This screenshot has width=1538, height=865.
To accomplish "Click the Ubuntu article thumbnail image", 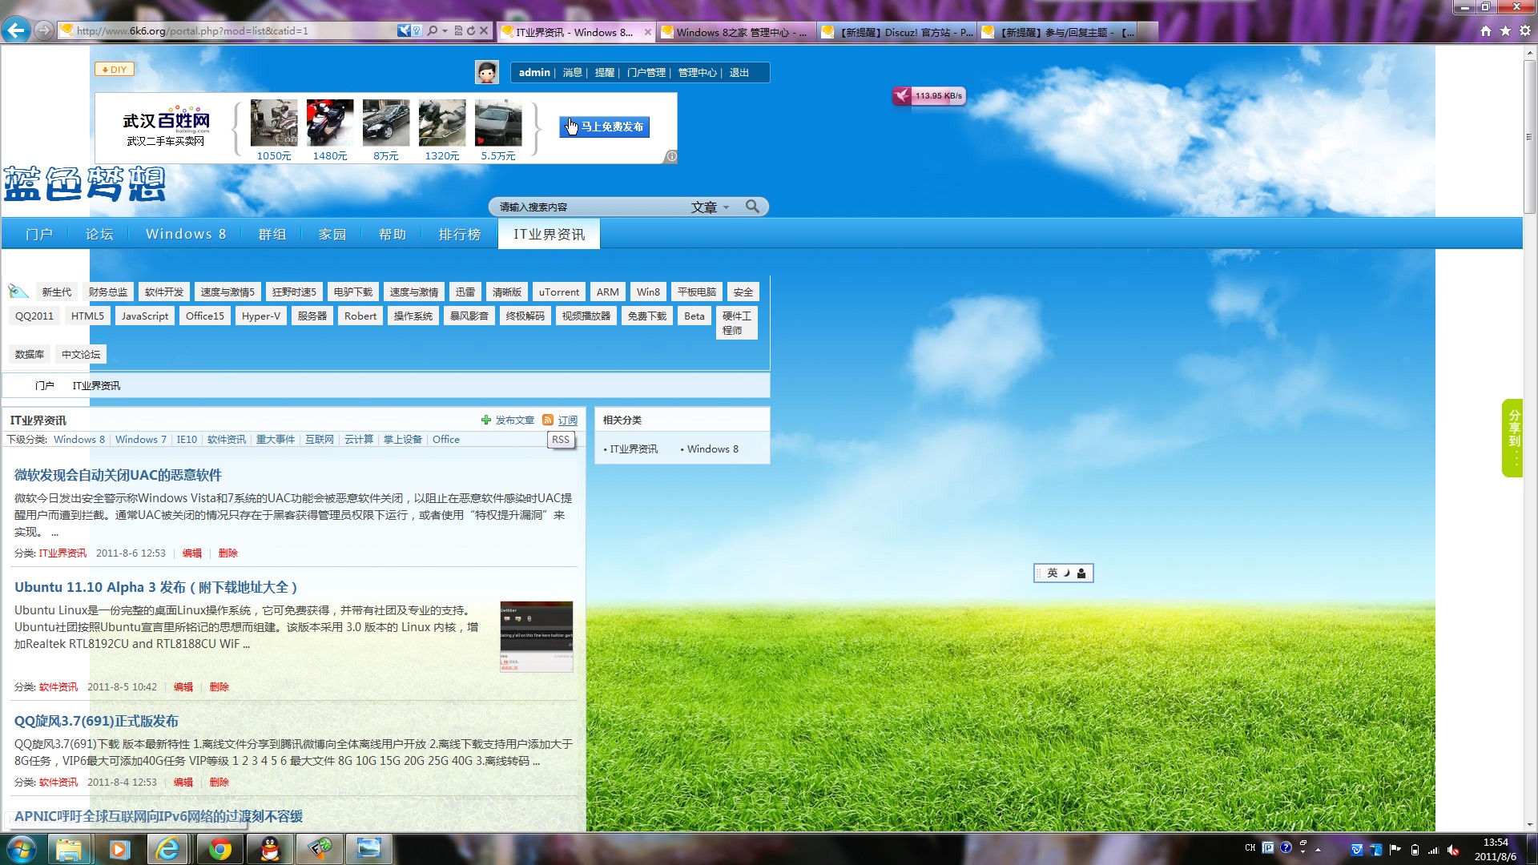I will click(x=536, y=636).
